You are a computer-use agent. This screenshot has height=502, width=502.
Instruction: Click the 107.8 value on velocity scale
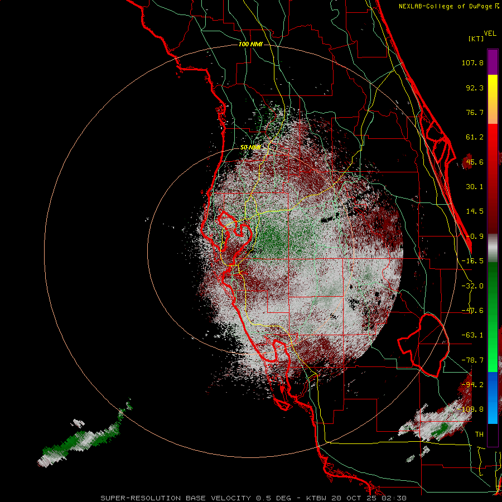click(x=472, y=62)
